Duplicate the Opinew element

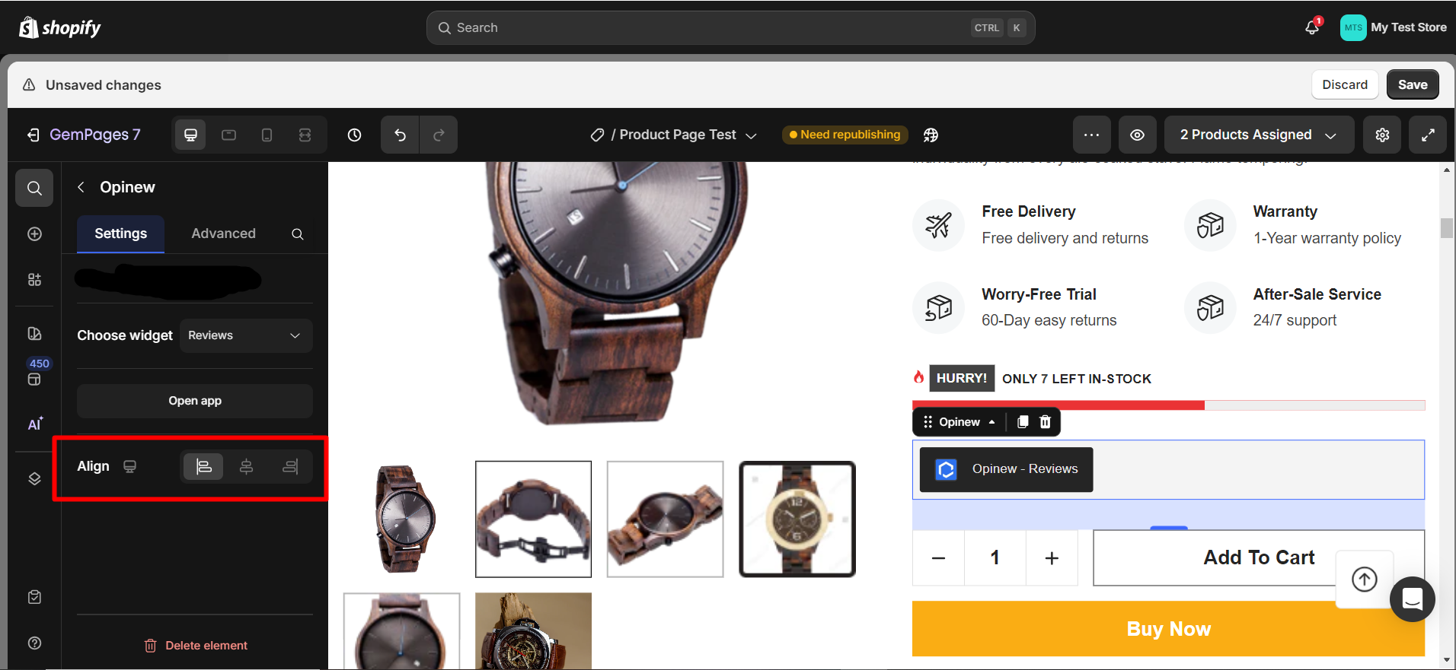tap(1023, 422)
